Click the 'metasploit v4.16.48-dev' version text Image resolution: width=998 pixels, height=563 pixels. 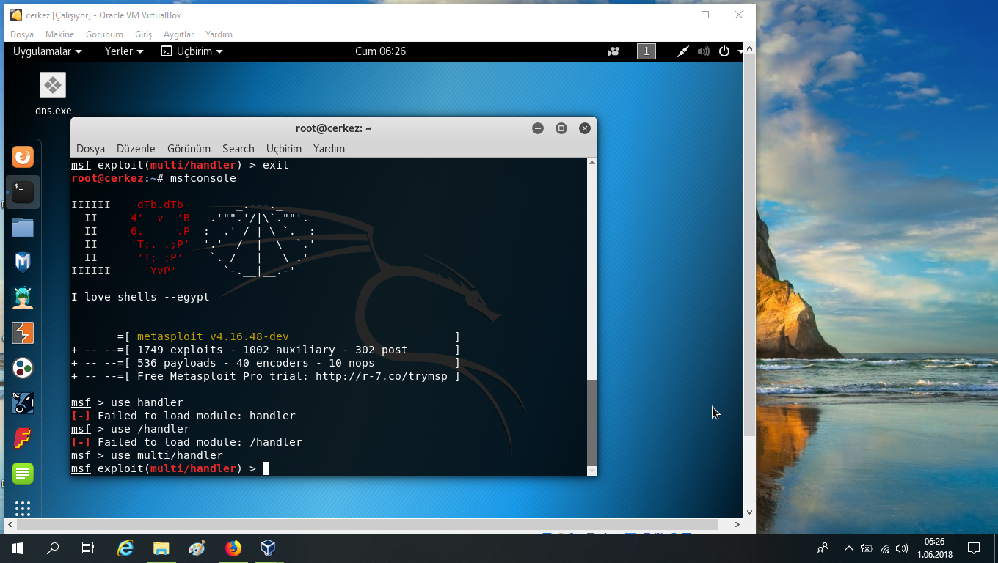(213, 336)
